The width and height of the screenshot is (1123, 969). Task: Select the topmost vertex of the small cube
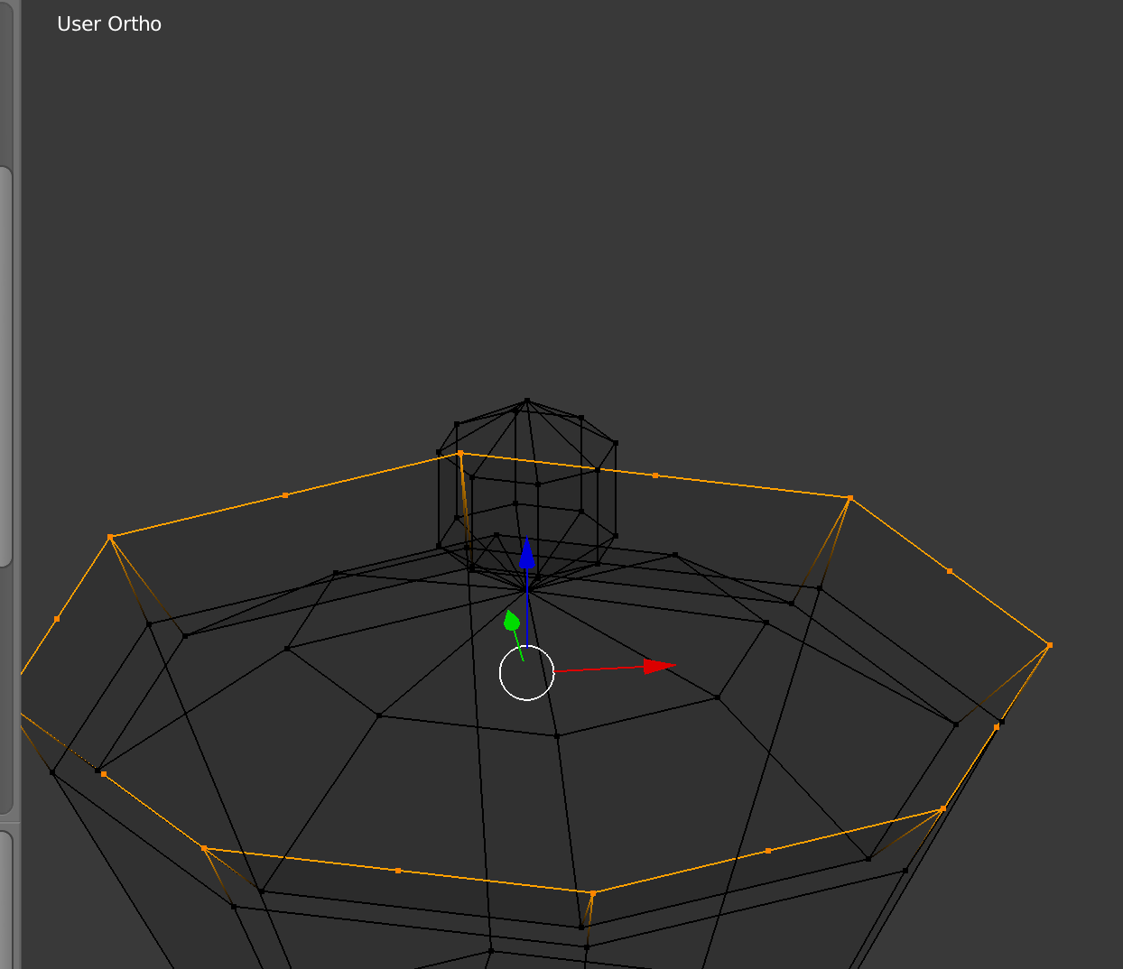pos(526,401)
